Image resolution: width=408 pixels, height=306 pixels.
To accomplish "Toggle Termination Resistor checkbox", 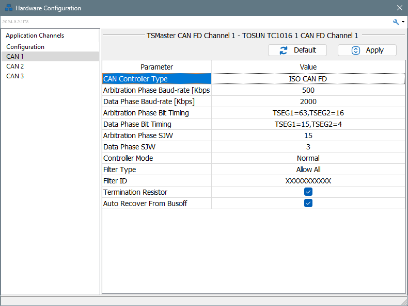I will 308,192.
